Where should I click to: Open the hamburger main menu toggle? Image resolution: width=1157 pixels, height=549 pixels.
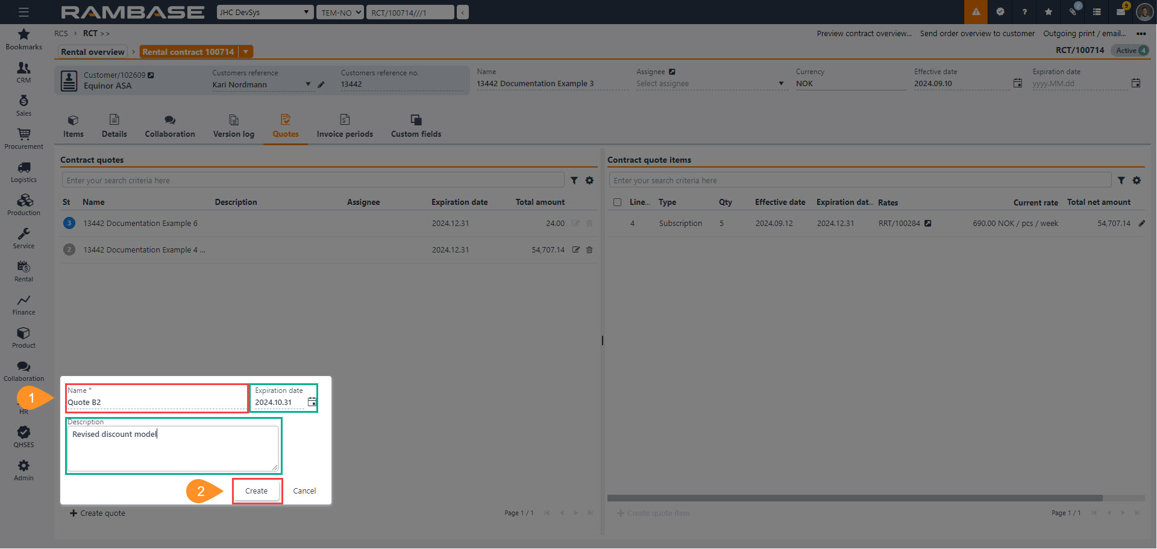24,12
